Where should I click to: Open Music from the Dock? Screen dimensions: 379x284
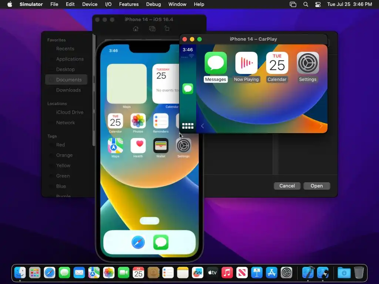tap(227, 273)
